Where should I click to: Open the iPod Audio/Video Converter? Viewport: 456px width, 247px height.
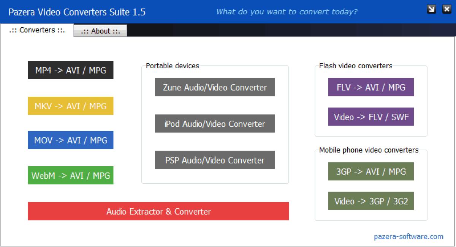pos(215,123)
